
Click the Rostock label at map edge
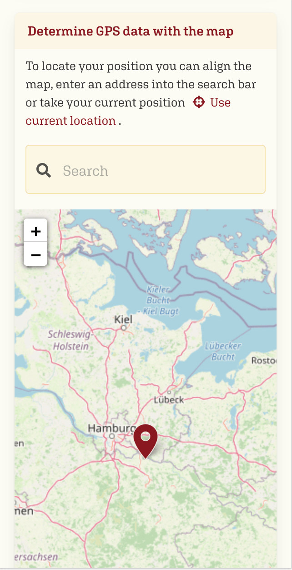coord(265,361)
